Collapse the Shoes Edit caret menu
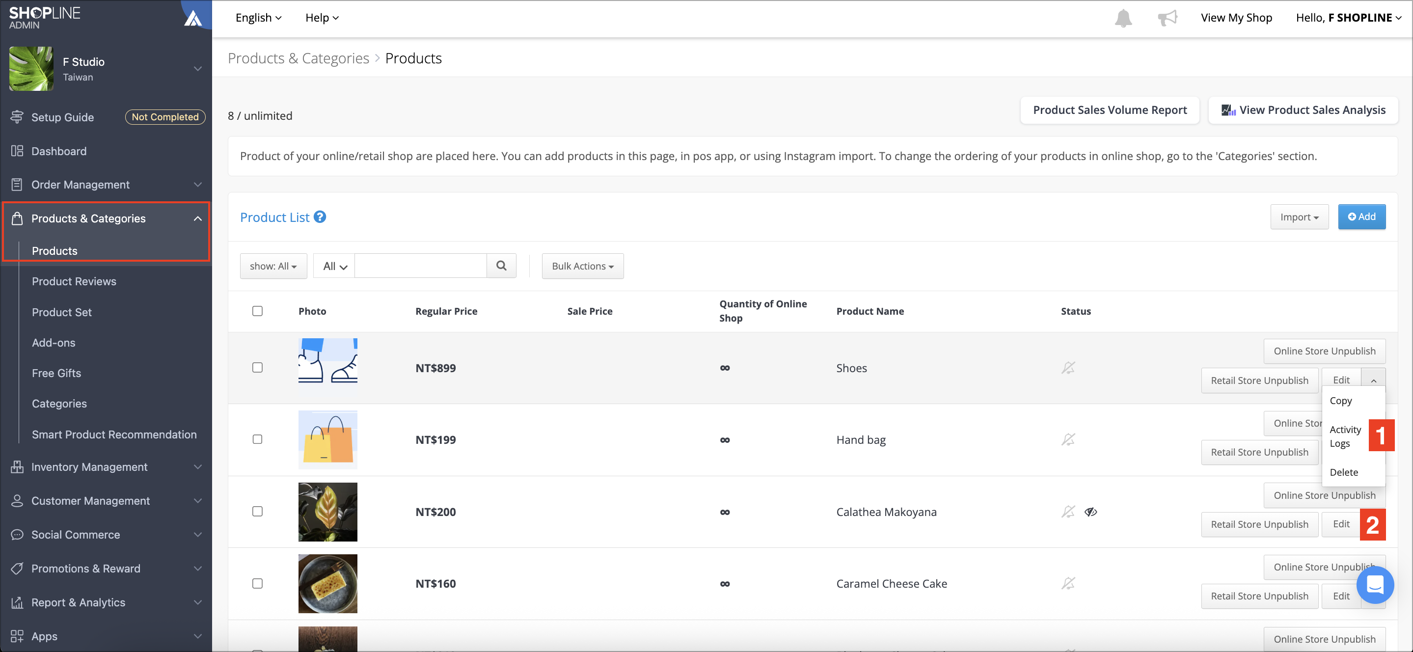 (1374, 380)
